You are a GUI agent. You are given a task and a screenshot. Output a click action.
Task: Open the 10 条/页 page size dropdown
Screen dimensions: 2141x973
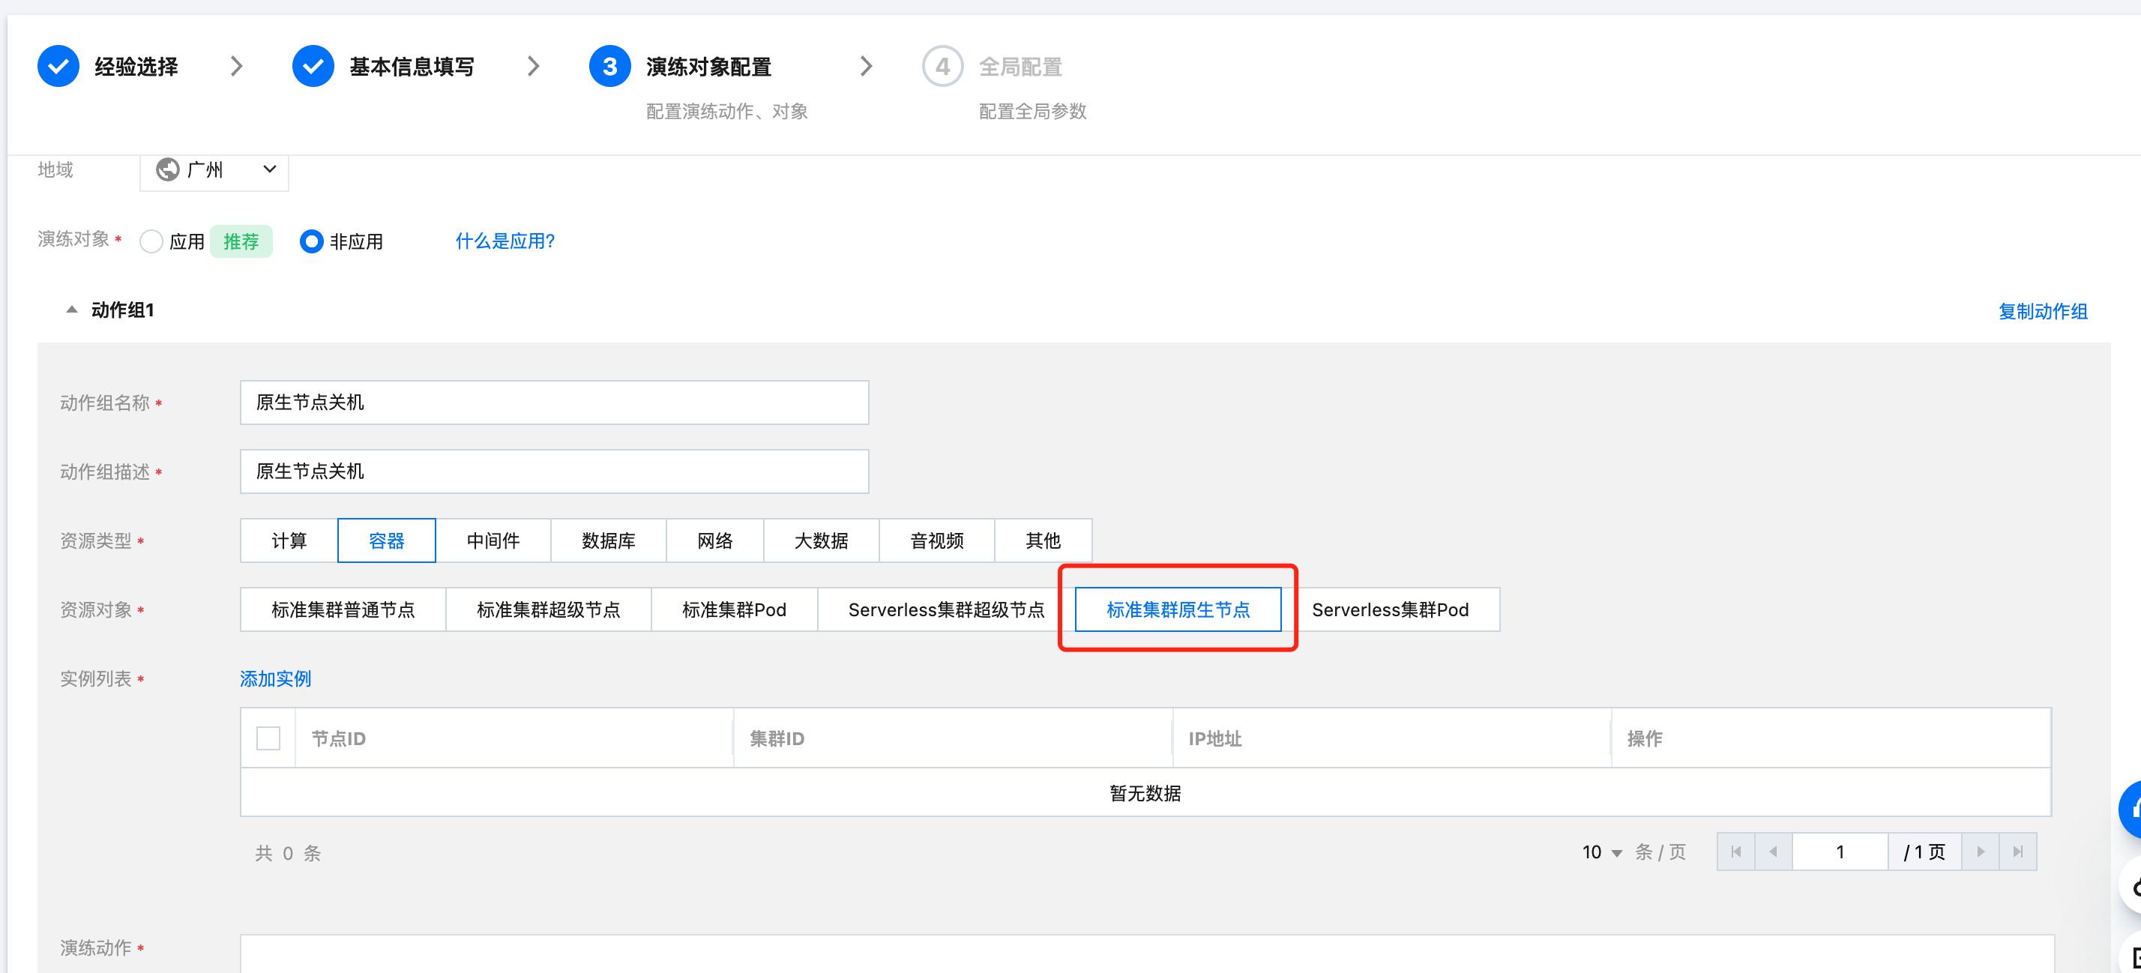coord(1601,852)
